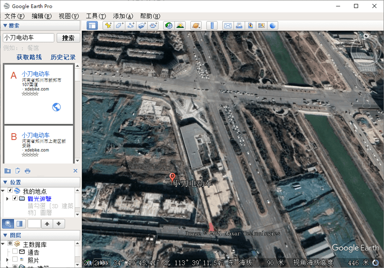
Task: Click the email envelope toolbar icon
Action: (228, 26)
